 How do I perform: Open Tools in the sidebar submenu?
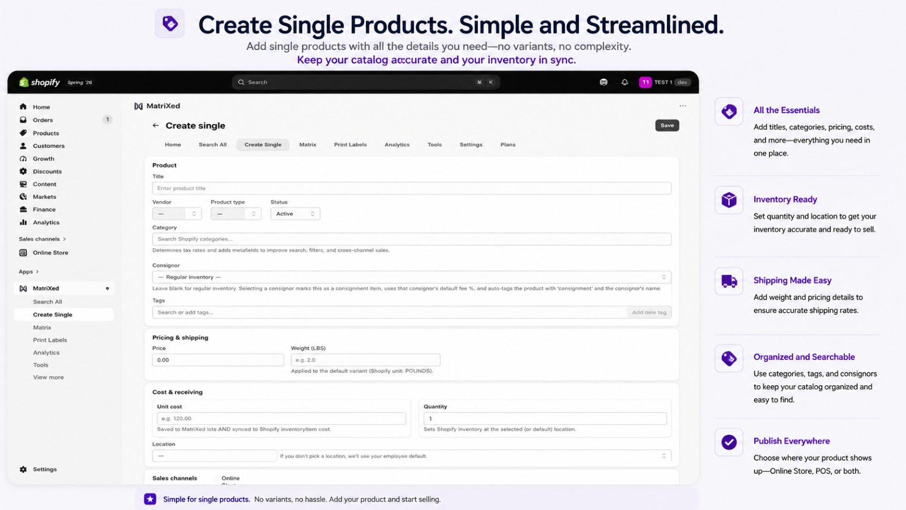coord(41,365)
